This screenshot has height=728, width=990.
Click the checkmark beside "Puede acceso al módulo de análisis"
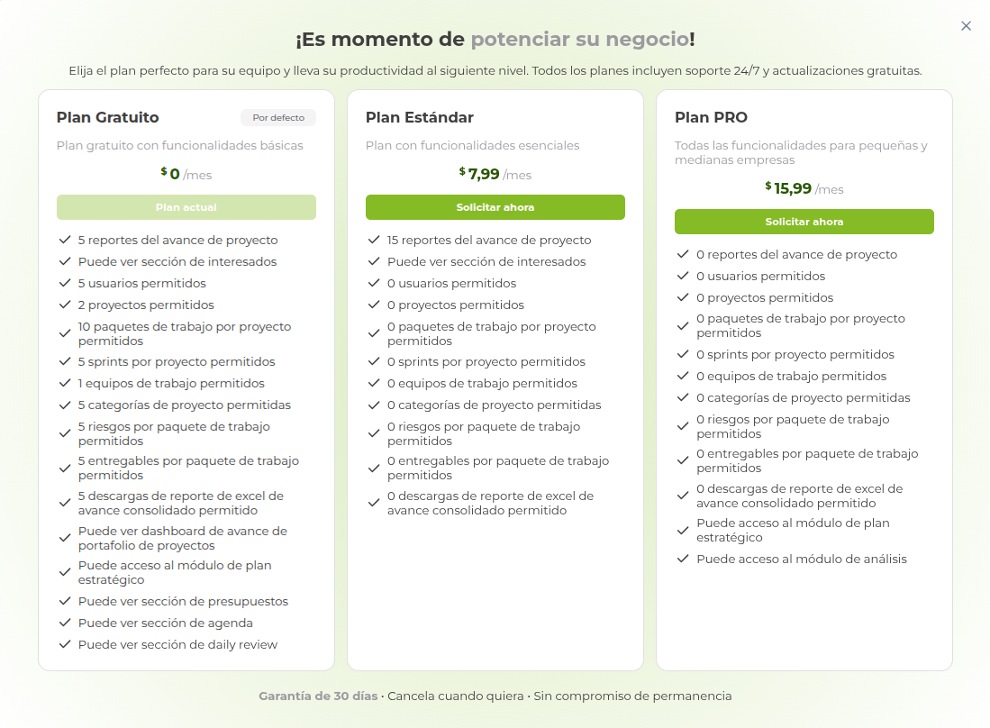point(682,559)
